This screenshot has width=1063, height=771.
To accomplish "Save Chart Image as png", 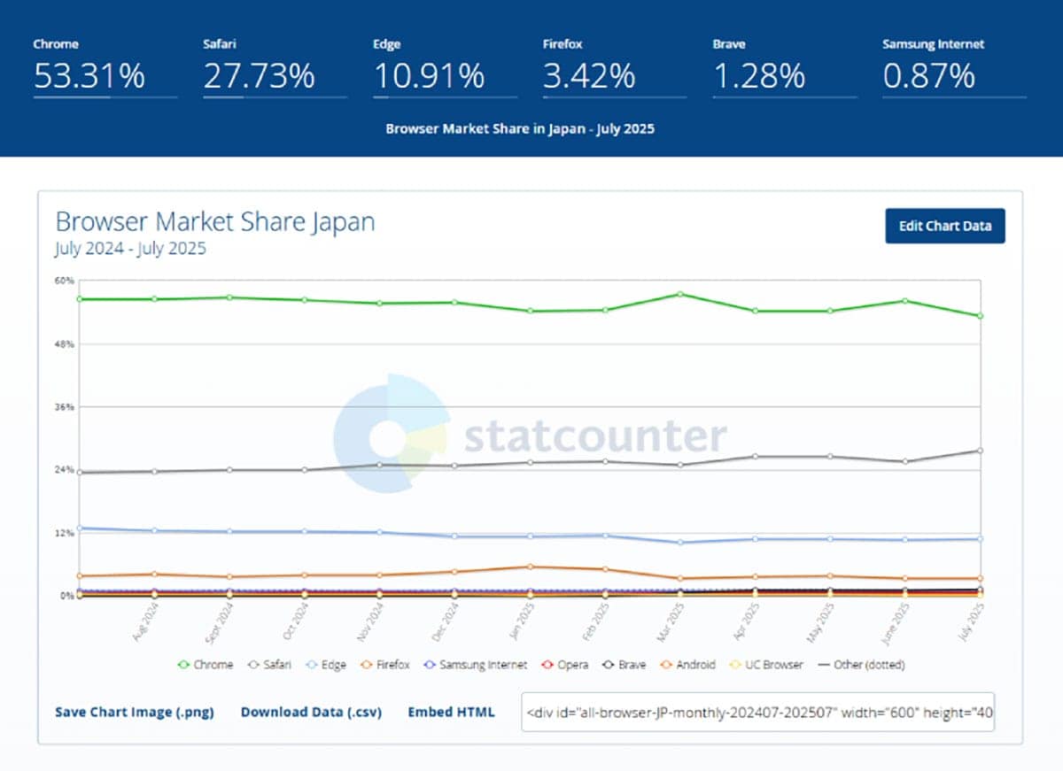I will coord(135,712).
